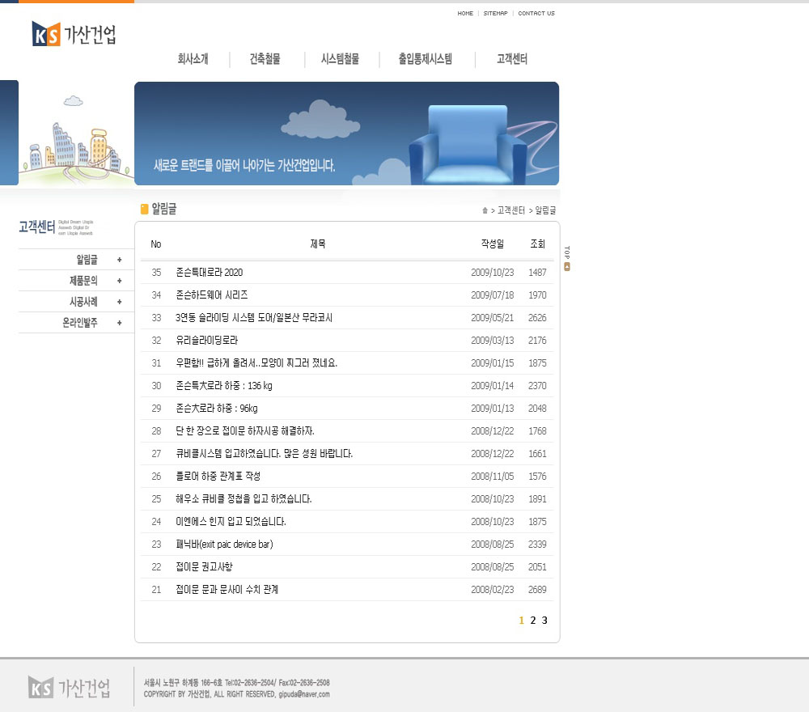Screen dimensions: 809x712
Task: Open post 패닉바(exit paic device bar)
Action: point(224,545)
